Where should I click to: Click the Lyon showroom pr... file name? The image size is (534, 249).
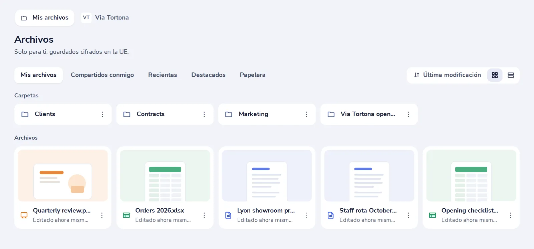pyautogui.click(x=266, y=211)
